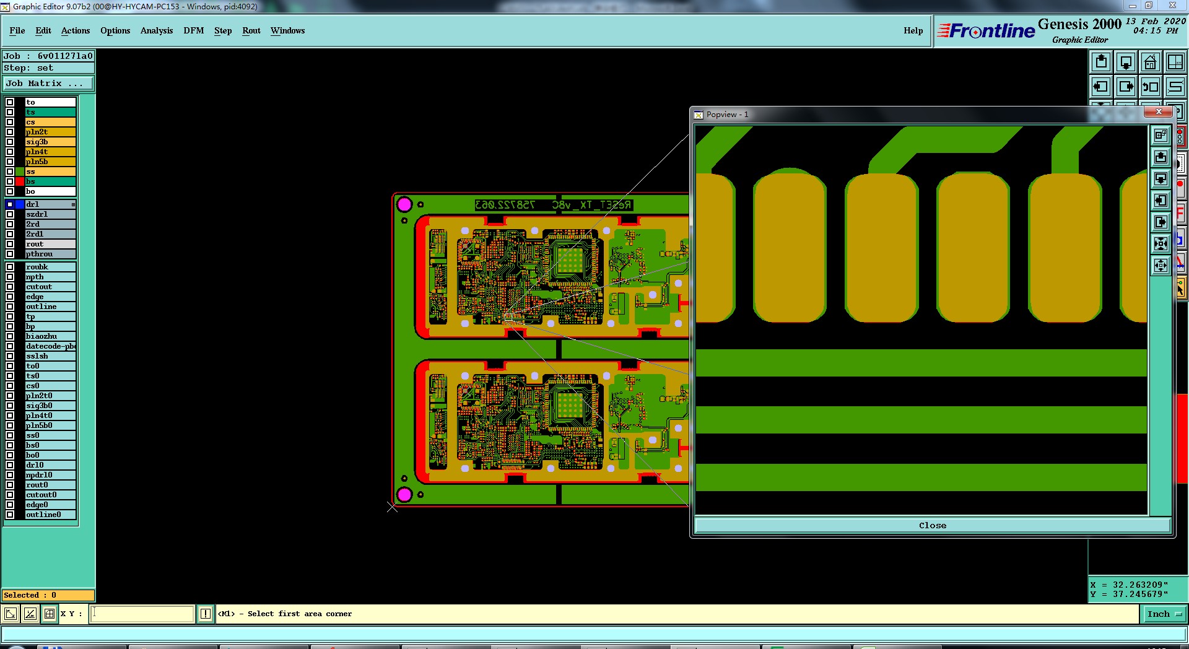Screen dimensions: 1189x649
Task: Click Popview zoom out arrows icon
Action: click(1161, 266)
